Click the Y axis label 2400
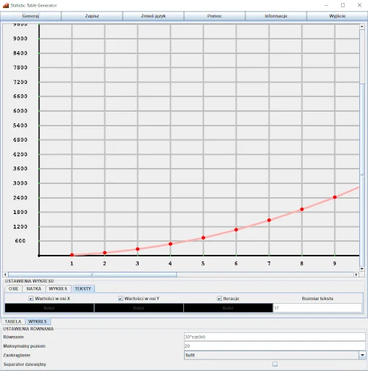Viewport: 368px width, 371px height. [20, 198]
